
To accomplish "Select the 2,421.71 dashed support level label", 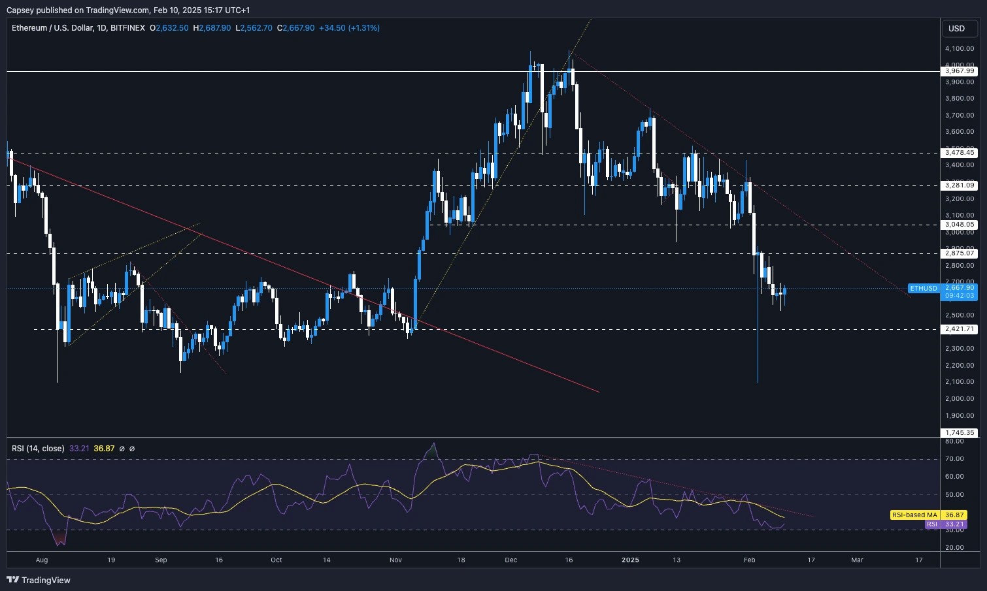I will 958,330.
